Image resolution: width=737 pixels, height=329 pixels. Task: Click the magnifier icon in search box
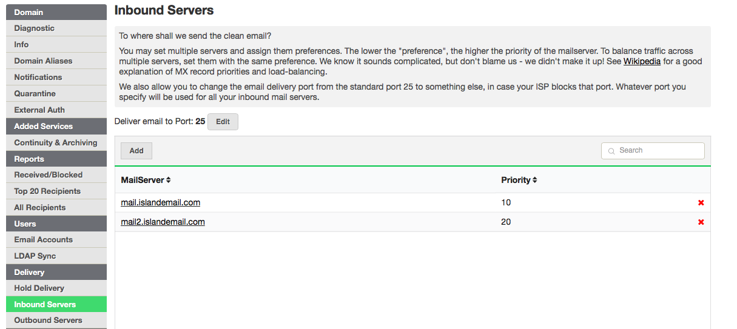611,151
